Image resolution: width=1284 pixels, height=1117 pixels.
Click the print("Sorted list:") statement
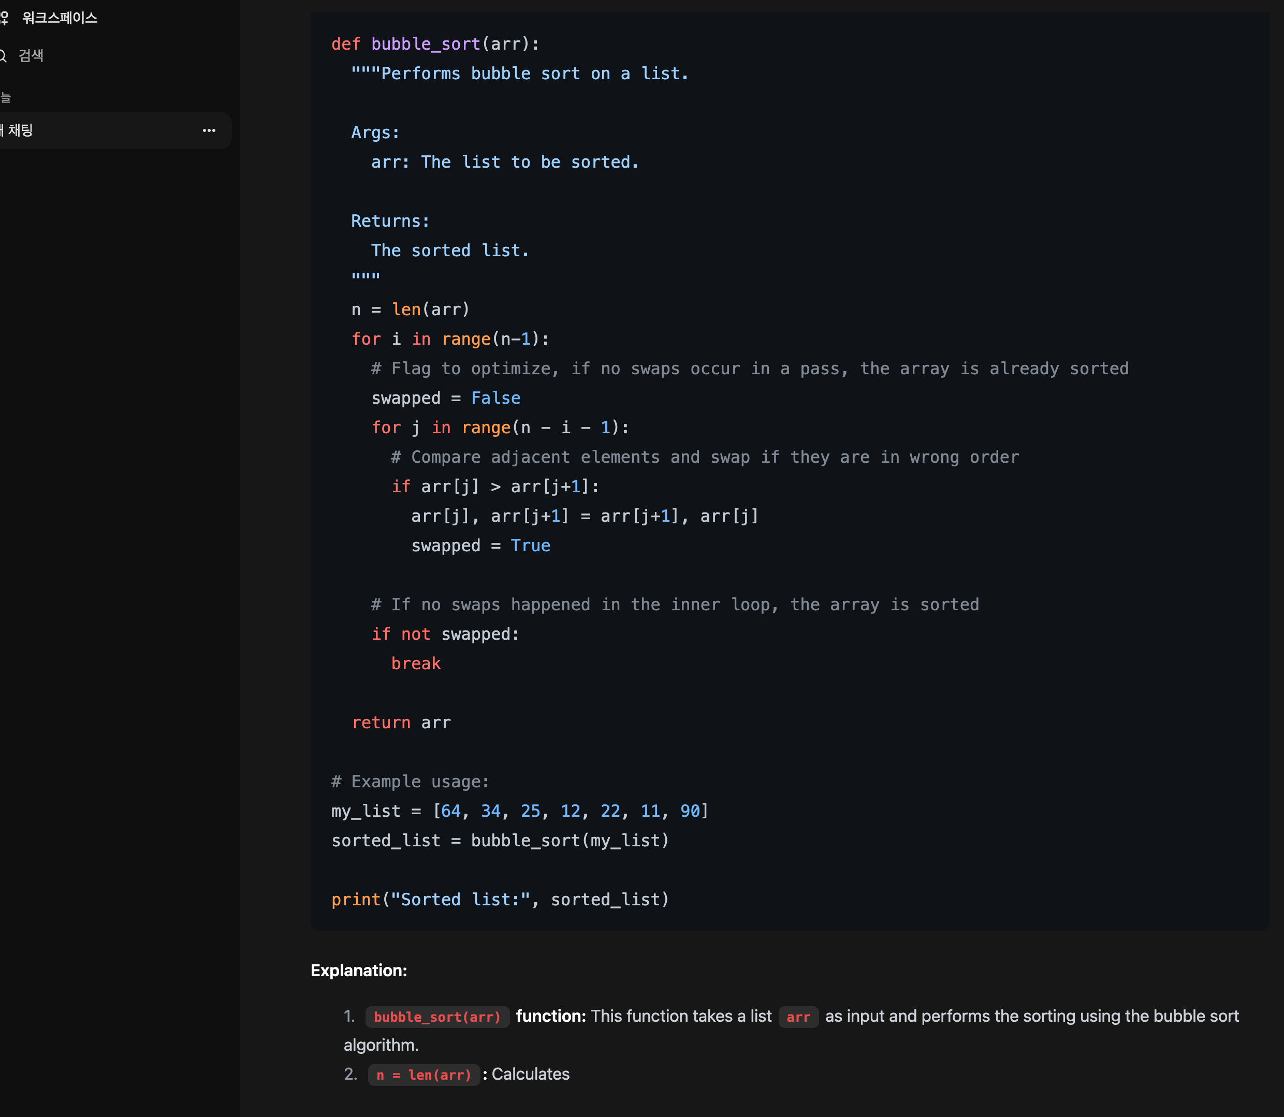[x=500, y=900]
